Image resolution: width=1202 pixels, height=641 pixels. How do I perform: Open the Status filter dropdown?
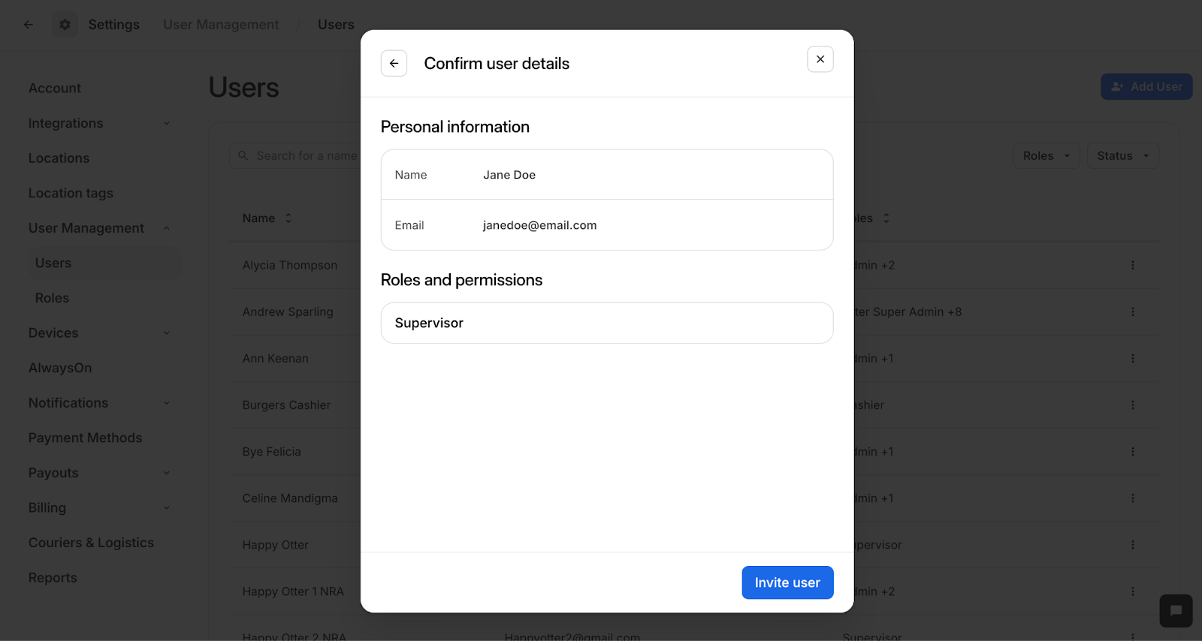pyautogui.click(x=1123, y=155)
